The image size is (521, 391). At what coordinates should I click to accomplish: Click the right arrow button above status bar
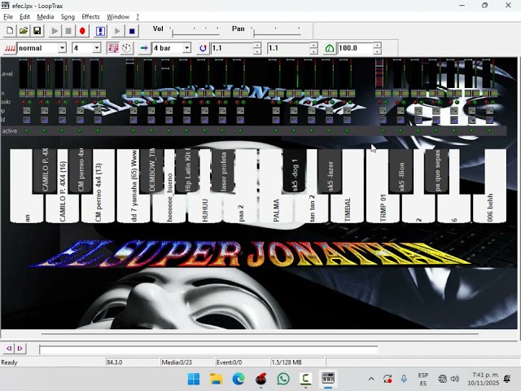click(x=20, y=349)
